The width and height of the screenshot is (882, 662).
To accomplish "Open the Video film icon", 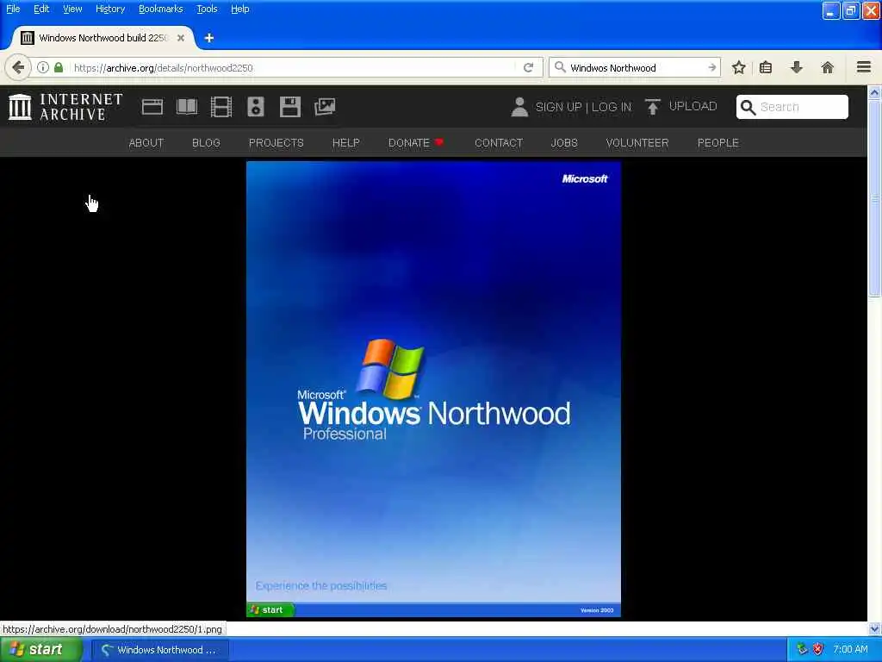I will click(x=221, y=107).
